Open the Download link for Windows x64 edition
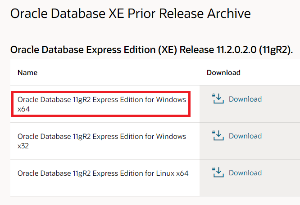 245,99
